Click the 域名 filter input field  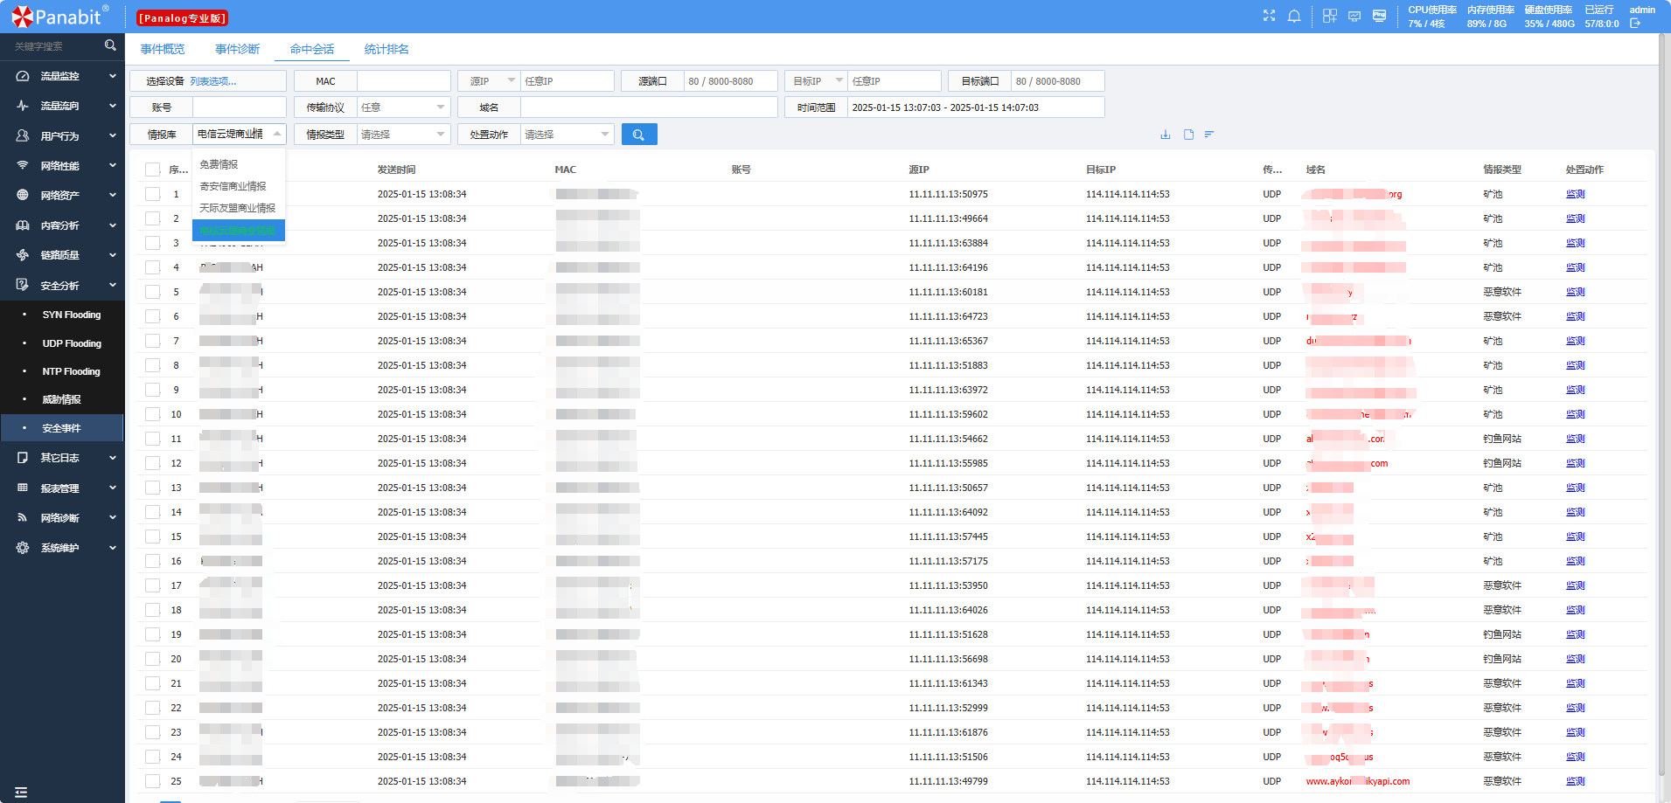point(649,107)
